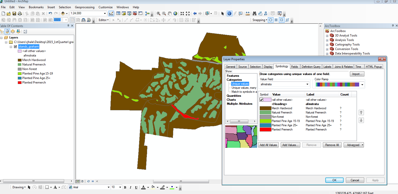This screenshot has height=194, width=398.
Task: Save the map with the floppy disk icon
Action: point(14,13)
